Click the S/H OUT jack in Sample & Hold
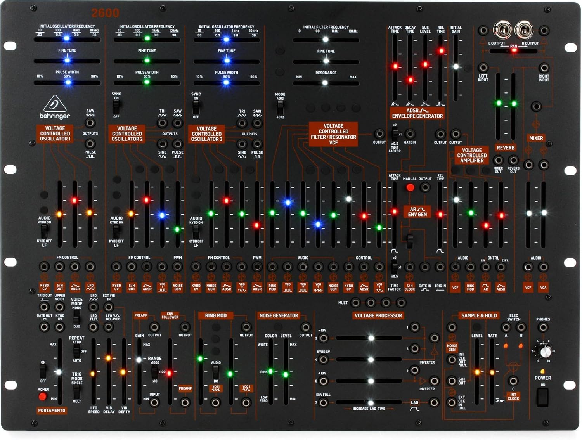Screen dimensions: 582x440 click(x=452, y=380)
